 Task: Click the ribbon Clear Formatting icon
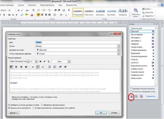pyautogui.click(x=33, y=10)
